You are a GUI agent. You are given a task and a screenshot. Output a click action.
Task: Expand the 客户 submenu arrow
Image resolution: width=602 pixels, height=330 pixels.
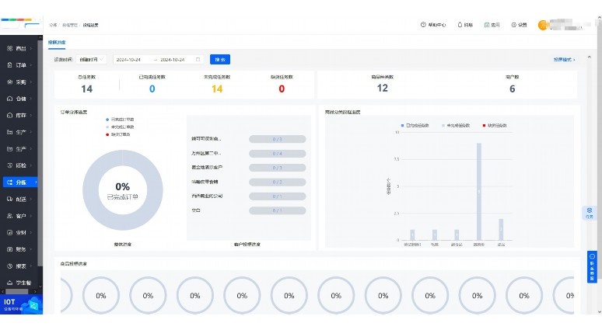tap(30, 216)
